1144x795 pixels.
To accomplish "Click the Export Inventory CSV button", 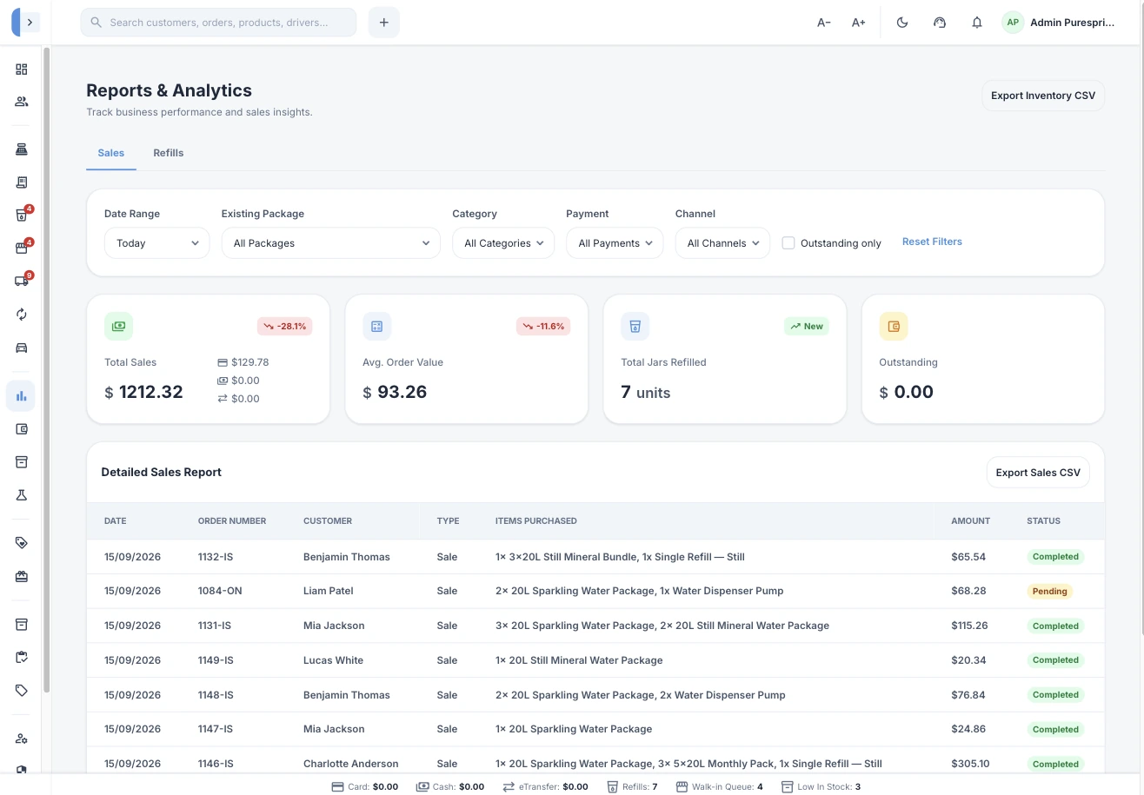I will tap(1043, 96).
